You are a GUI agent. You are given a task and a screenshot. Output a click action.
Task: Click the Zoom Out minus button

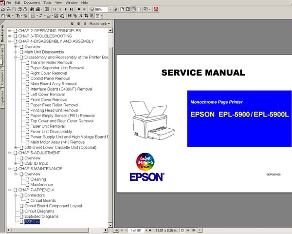tap(92, 9)
